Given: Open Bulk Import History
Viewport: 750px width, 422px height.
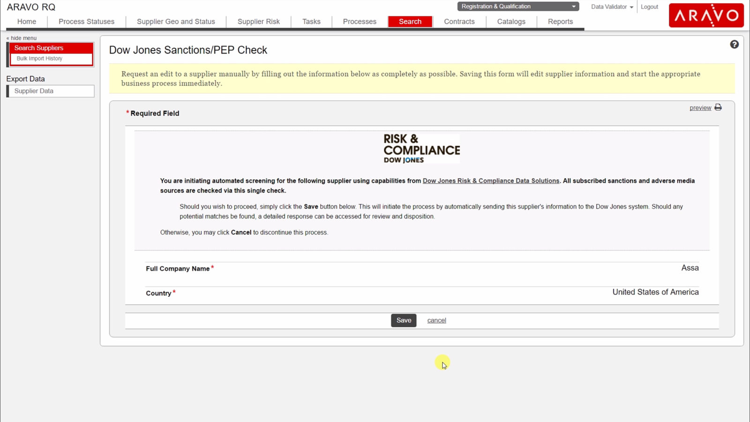Looking at the screenshot, I should pyautogui.click(x=39, y=58).
